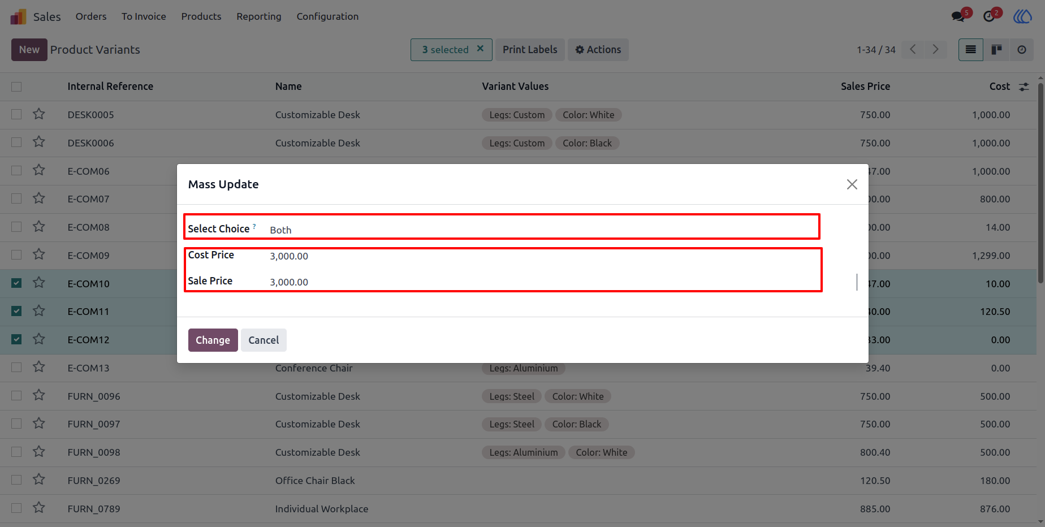Switch to list view
The height and width of the screenshot is (527, 1045).
971,50
